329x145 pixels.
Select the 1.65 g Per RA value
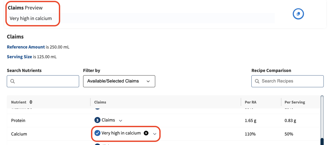point(250,120)
